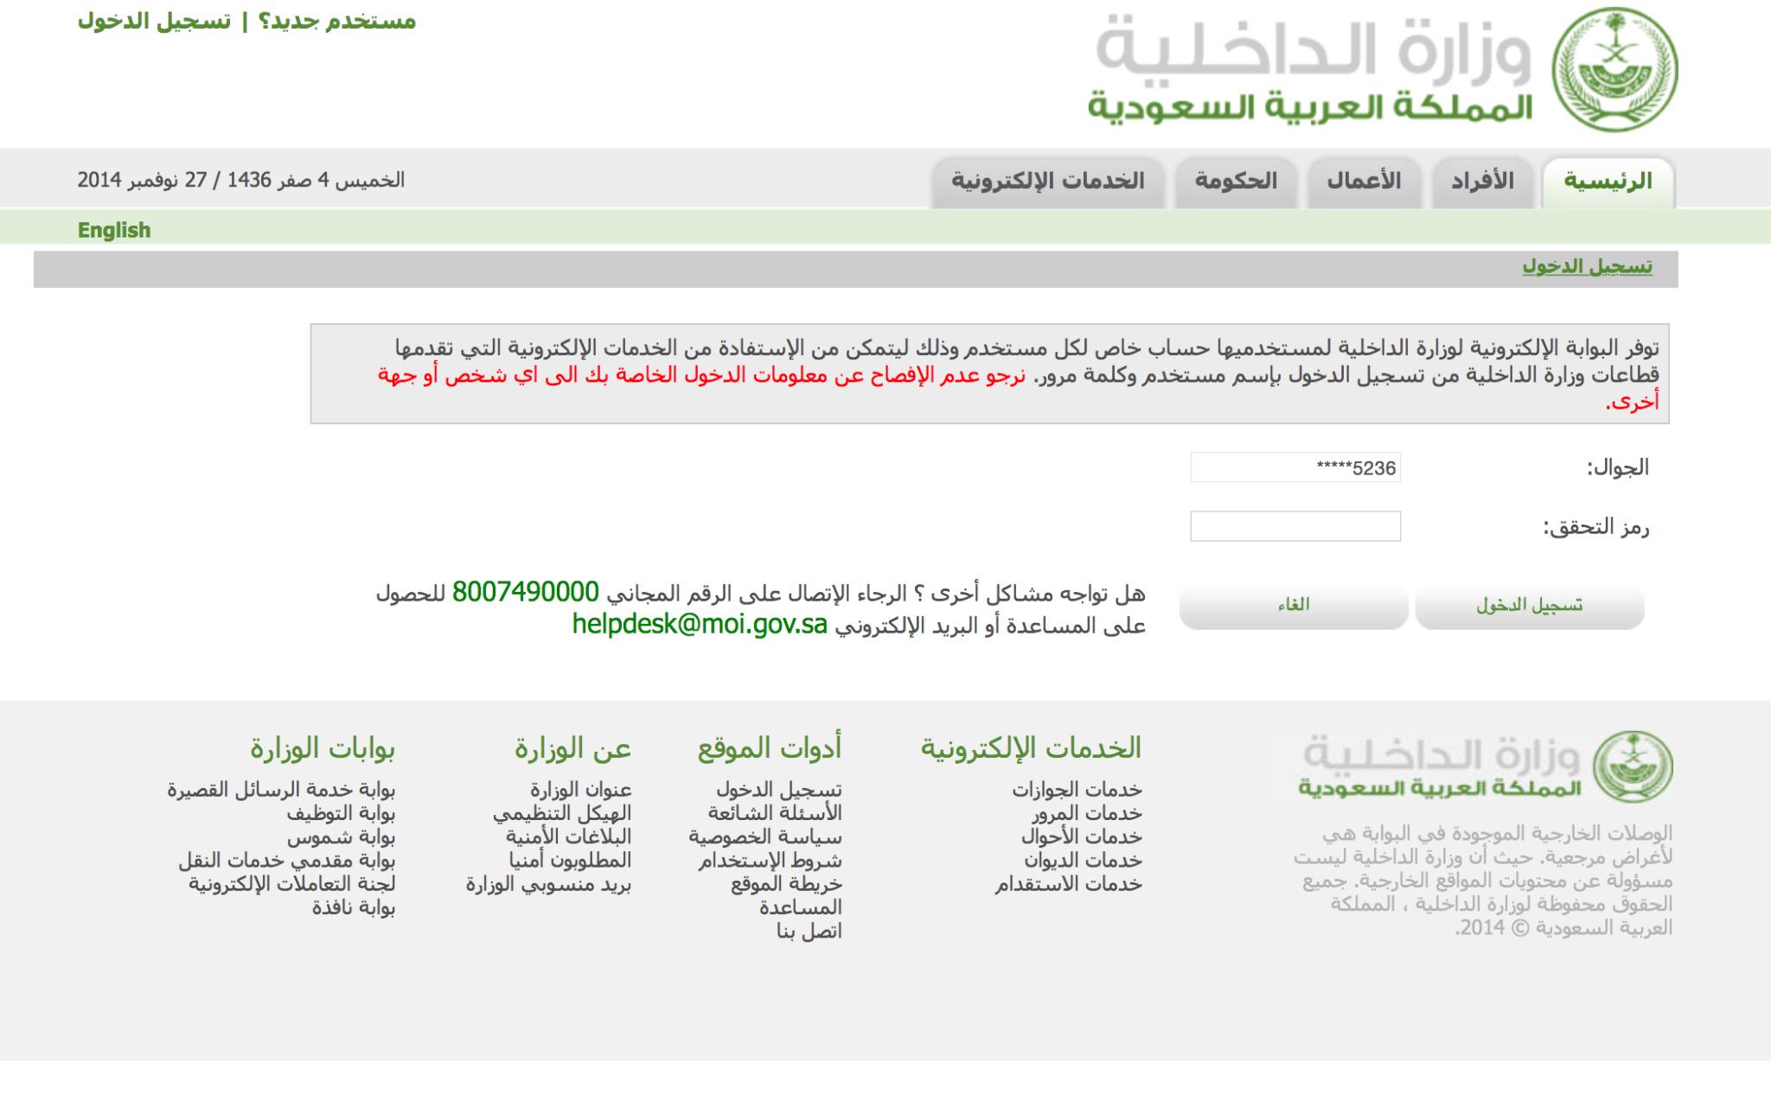The width and height of the screenshot is (1771, 1094).
Task: Click the رمز التحقق field label
Action: (x=1596, y=527)
